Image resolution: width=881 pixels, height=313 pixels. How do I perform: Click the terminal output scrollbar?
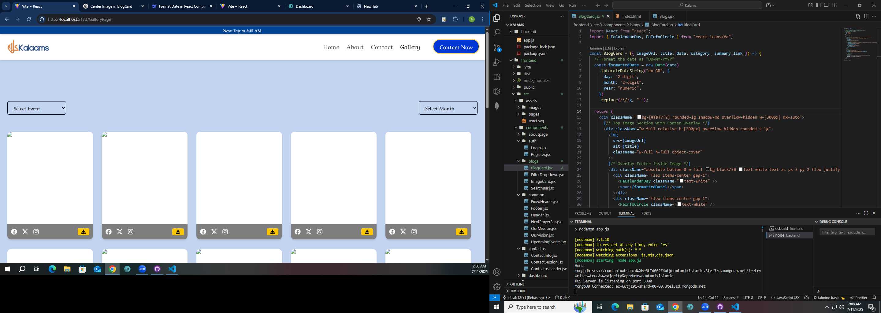click(763, 230)
